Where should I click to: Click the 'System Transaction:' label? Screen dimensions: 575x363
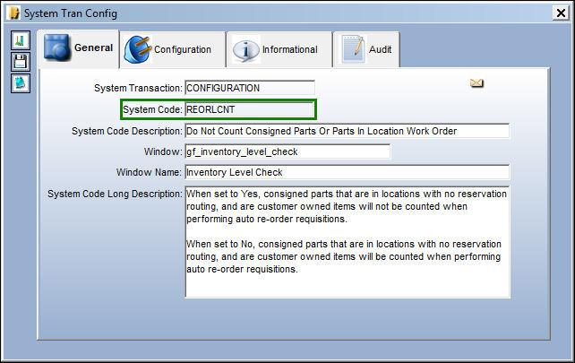point(138,88)
